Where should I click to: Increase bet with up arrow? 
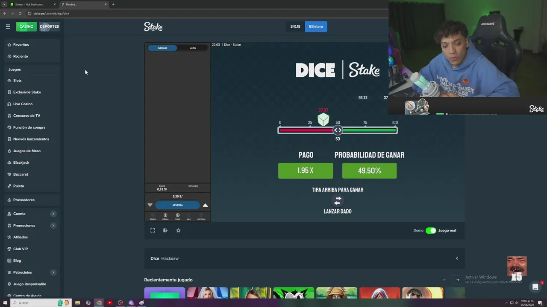click(205, 205)
